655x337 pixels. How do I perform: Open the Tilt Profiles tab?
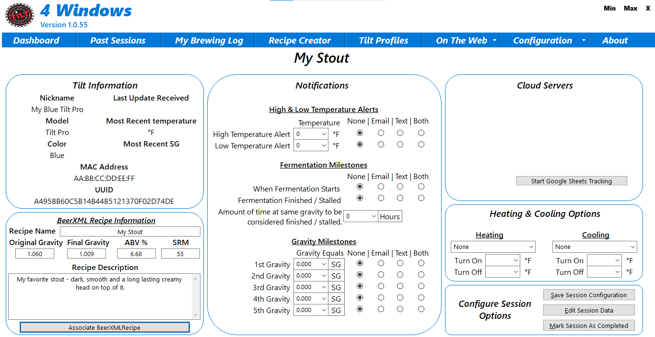(x=384, y=41)
